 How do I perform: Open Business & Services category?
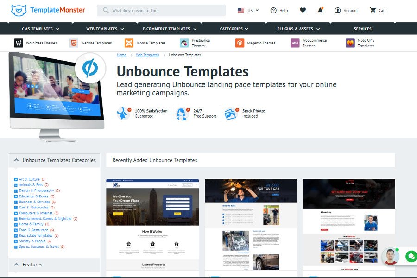[x=34, y=202]
